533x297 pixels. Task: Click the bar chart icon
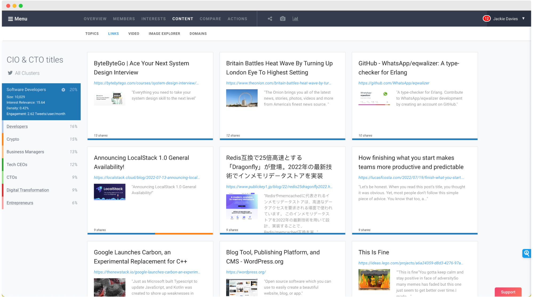(x=295, y=19)
